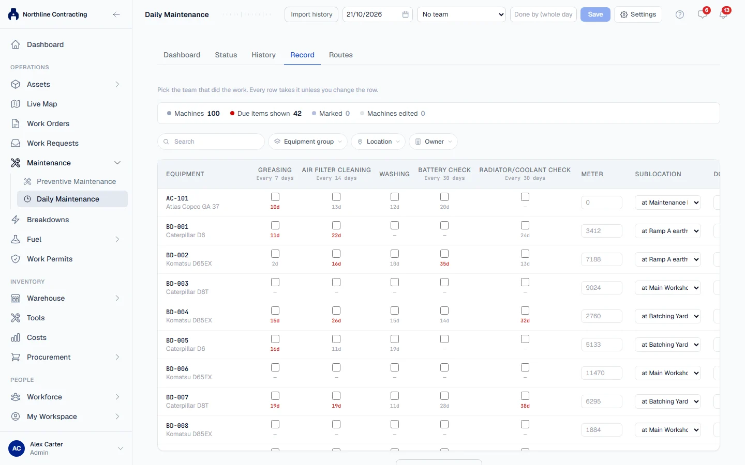
Task: Click the Costs chart icon
Action: (16, 337)
